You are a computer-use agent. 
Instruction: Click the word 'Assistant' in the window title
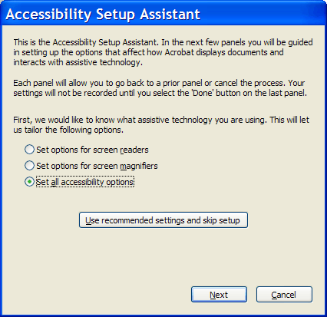(170, 15)
